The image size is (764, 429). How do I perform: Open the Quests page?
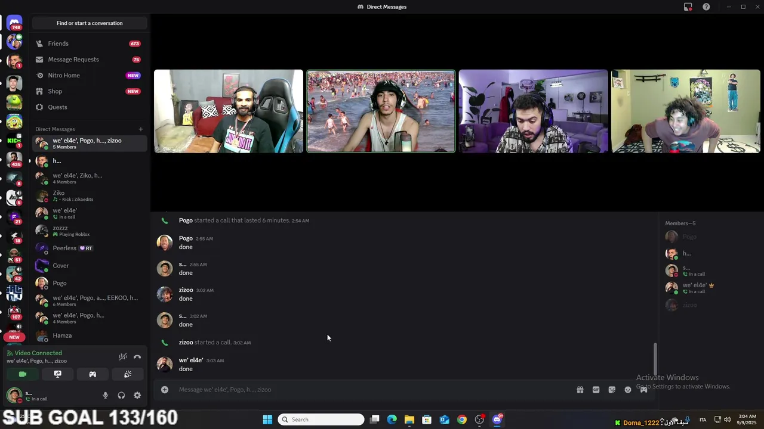click(90, 107)
